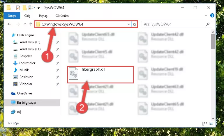This screenshot has height=136, width=224.
Task: Open the Paylaş ribbon tab
Action: pyautogui.click(x=43, y=16)
